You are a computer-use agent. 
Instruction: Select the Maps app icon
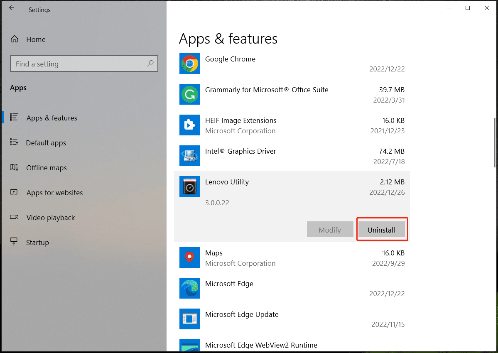(x=189, y=257)
